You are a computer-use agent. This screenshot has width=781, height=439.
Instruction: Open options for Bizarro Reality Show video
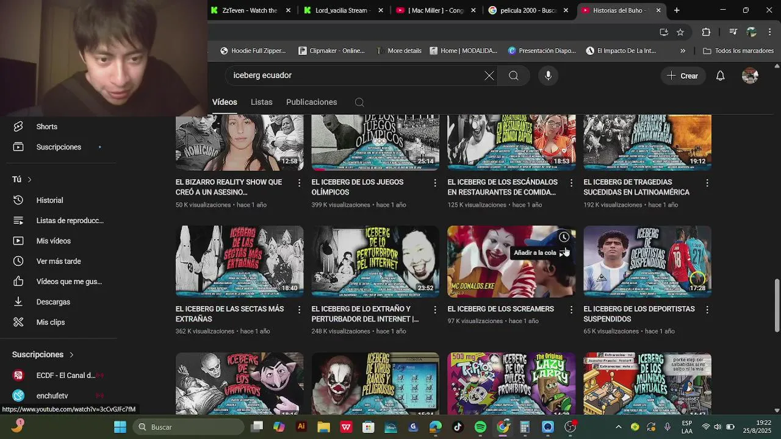tap(299, 183)
